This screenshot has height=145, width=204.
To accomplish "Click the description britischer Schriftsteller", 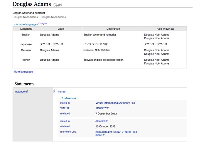I will click(x=97, y=50).
